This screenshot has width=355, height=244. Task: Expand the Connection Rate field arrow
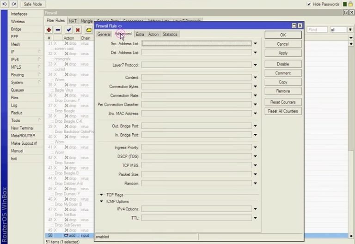point(255,95)
